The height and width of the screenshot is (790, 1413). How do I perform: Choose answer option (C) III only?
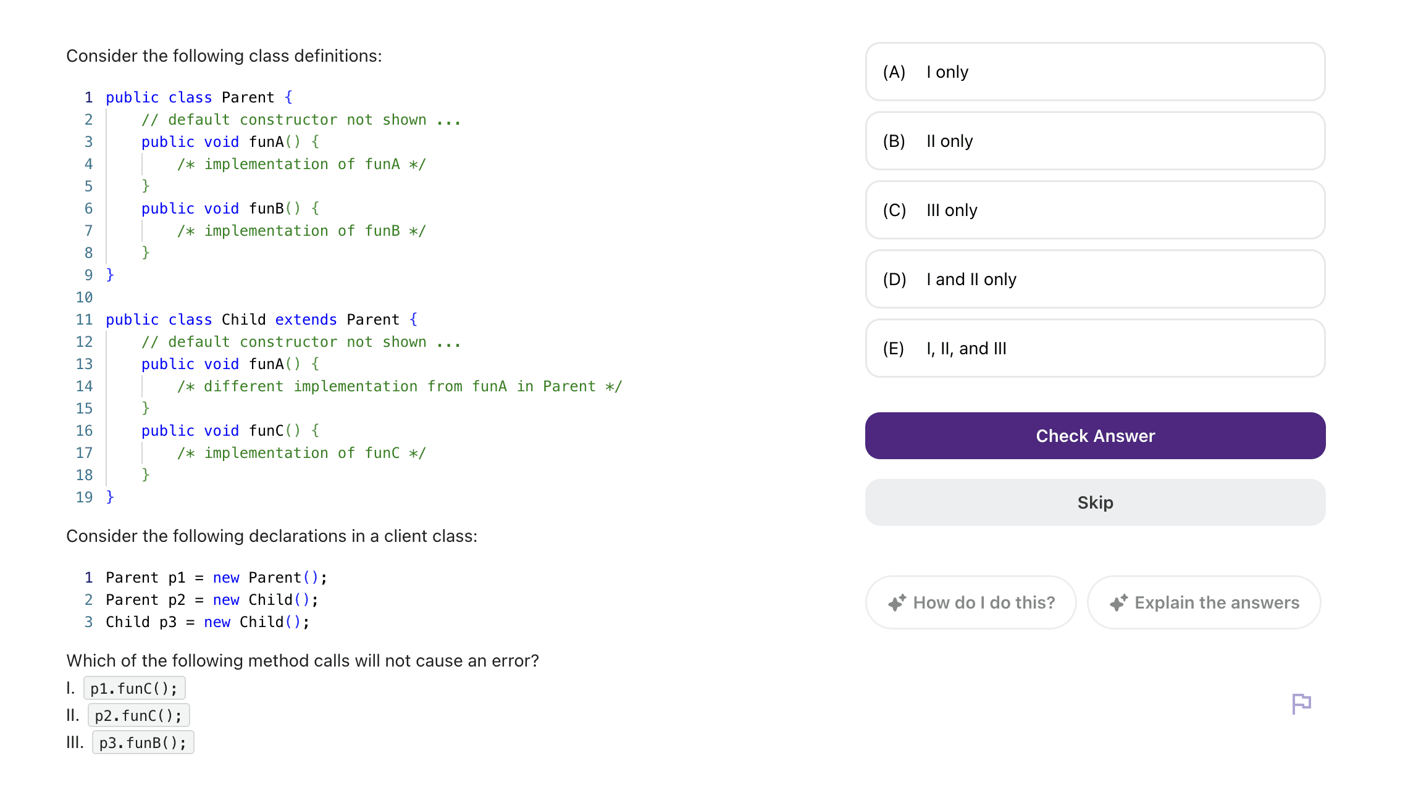(x=1095, y=210)
